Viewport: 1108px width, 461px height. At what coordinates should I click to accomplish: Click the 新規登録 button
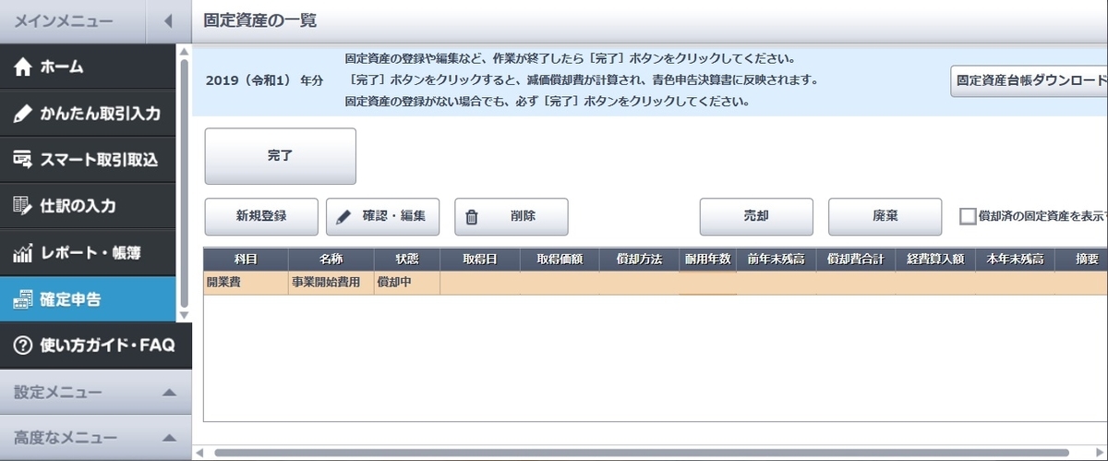pos(261,217)
